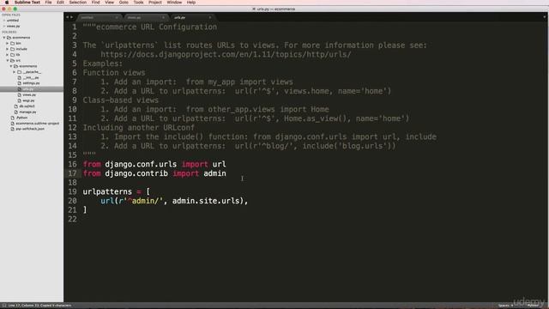
Task: Go to next tab with right arrow
Action: pos(72,17)
